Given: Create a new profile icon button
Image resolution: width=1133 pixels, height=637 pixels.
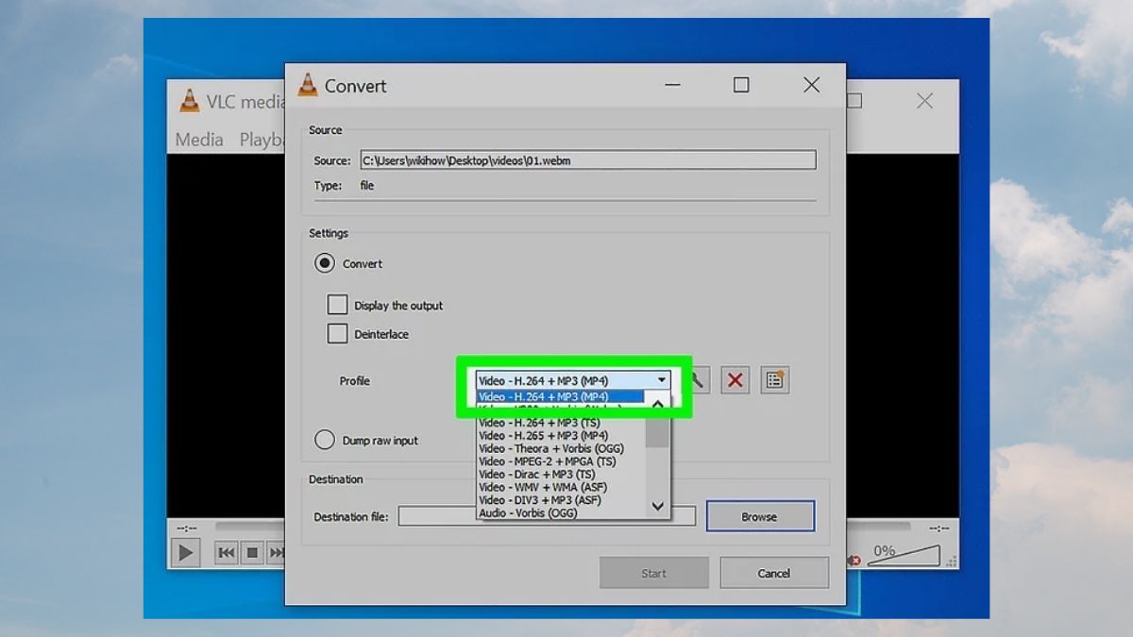Looking at the screenshot, I should click(774, 380).
